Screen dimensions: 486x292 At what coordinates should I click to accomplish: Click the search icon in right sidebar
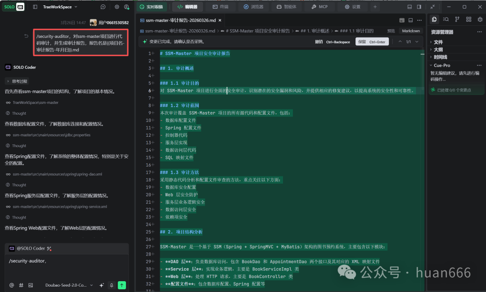point(445,19)
